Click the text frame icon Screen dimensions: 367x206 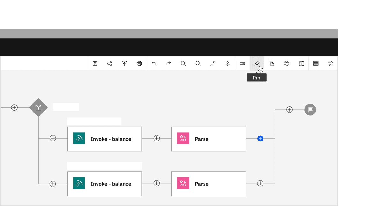point(301,64)
